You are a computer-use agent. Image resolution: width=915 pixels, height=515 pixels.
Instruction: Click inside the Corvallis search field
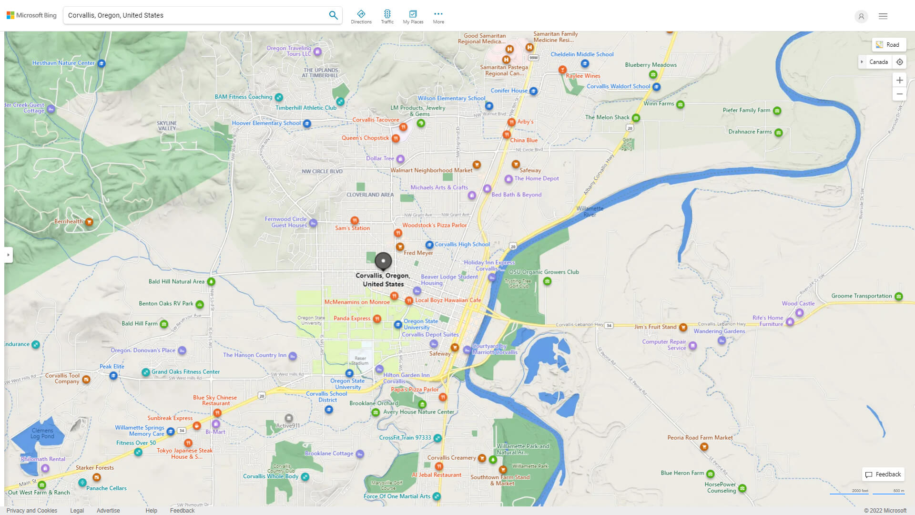191,15
